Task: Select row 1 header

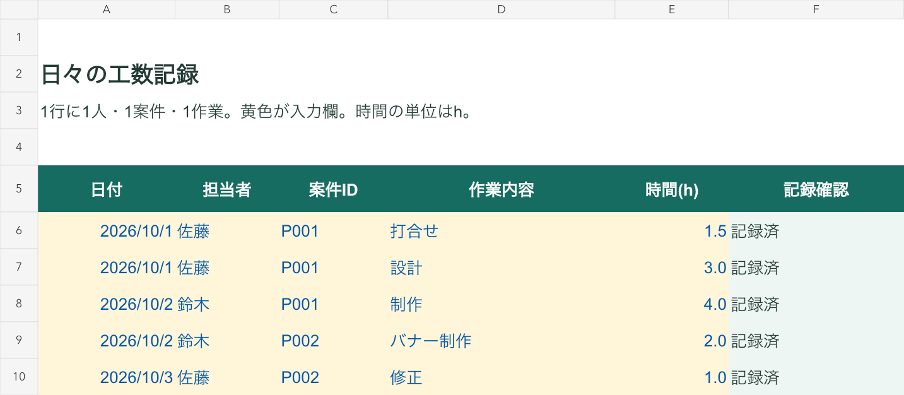Action: pyautogui.click(x=19, y=37)
